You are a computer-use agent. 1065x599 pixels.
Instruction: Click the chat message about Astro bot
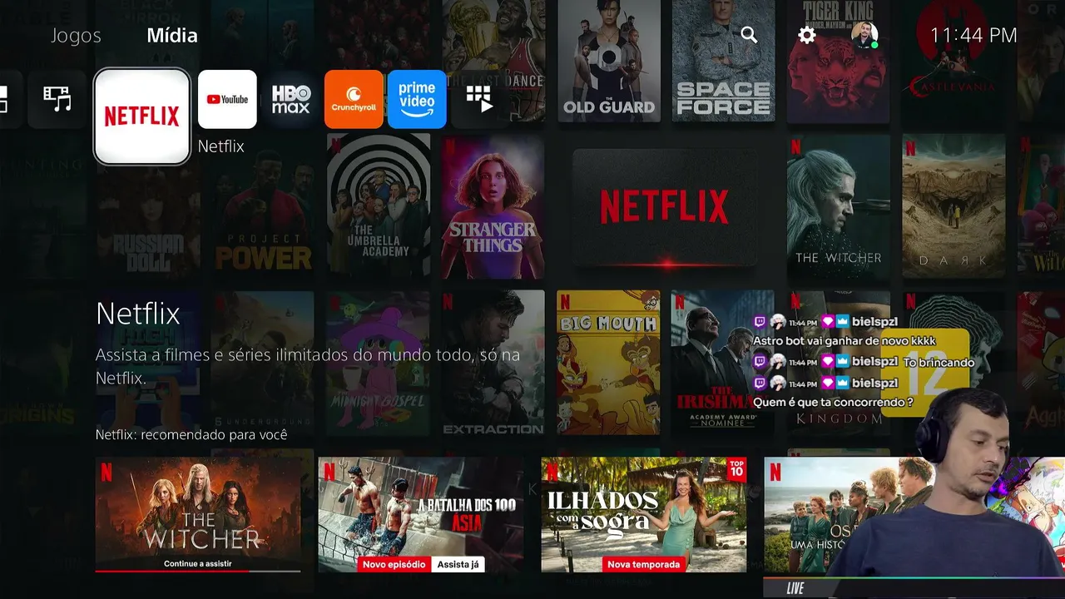pos(845,340)
